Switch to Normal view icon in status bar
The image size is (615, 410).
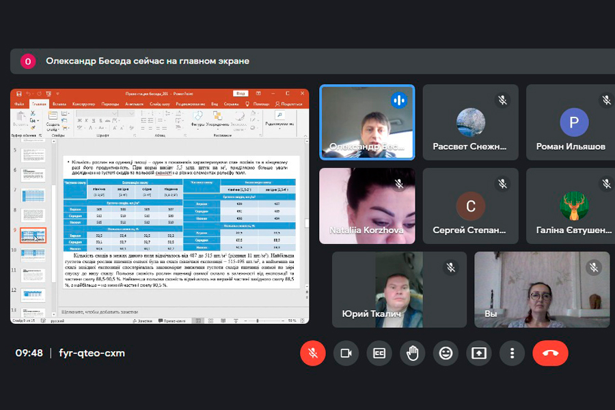tap(198, 320)
